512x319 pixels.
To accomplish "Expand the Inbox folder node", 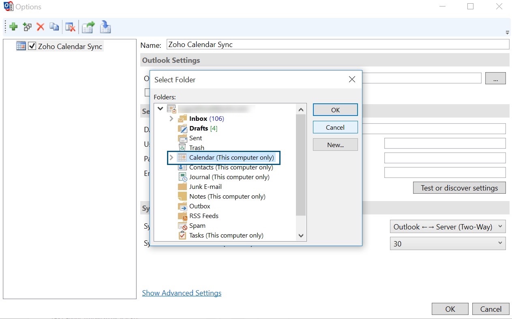I will (x=171, y=119).
